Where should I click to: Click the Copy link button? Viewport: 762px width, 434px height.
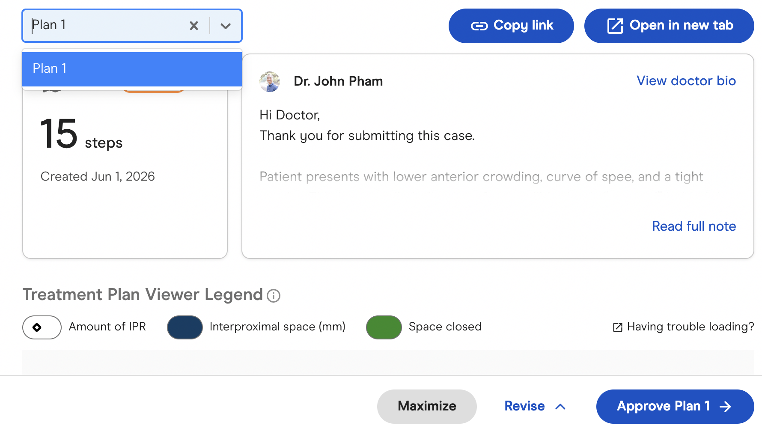[511, 26]
